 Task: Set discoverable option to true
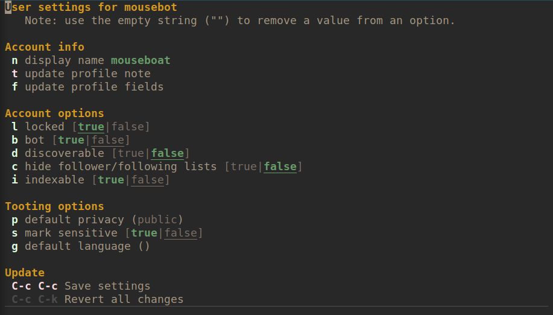tap(131, 153)
